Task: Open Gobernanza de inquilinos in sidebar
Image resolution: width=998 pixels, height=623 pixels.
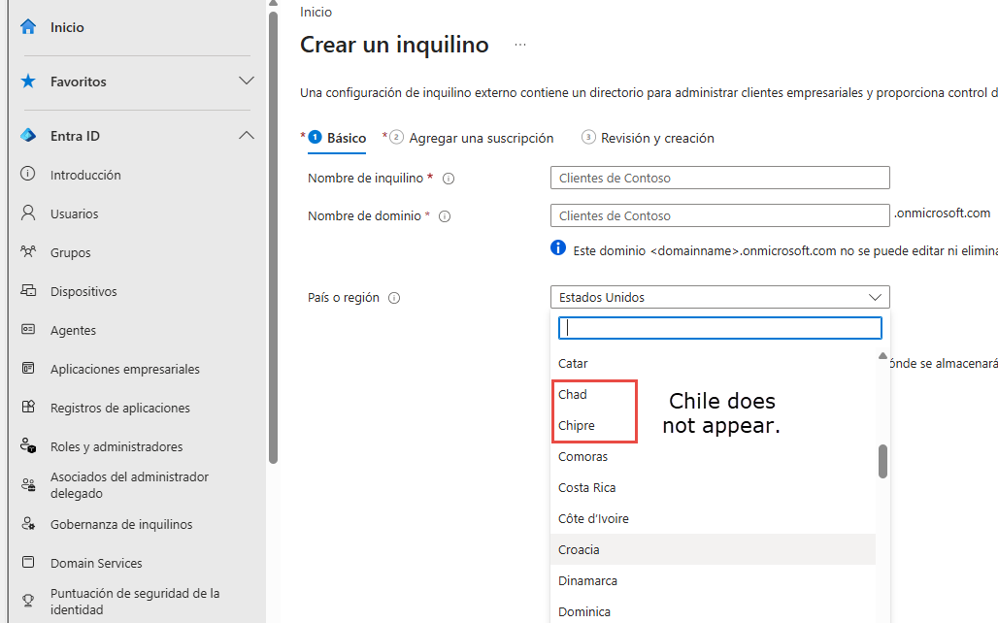Action: (x=121, y=524)
